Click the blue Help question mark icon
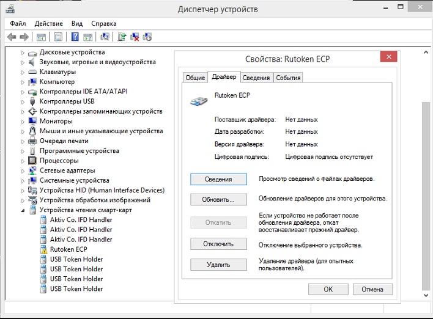This screenshot has height=319, width=433. click(x=75, y=37)
